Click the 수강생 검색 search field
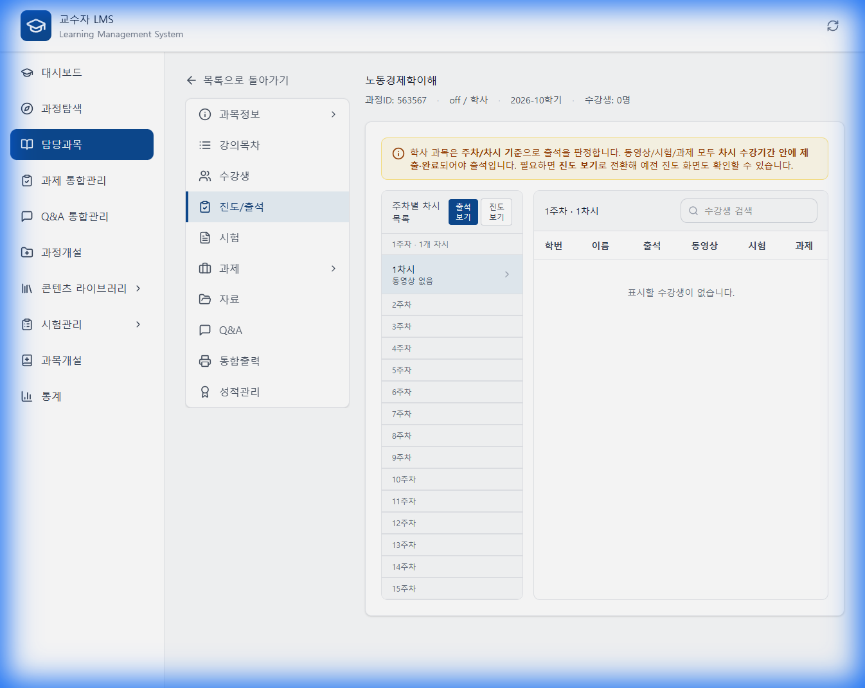The image size is (865, 688). [x=748, y=210]
